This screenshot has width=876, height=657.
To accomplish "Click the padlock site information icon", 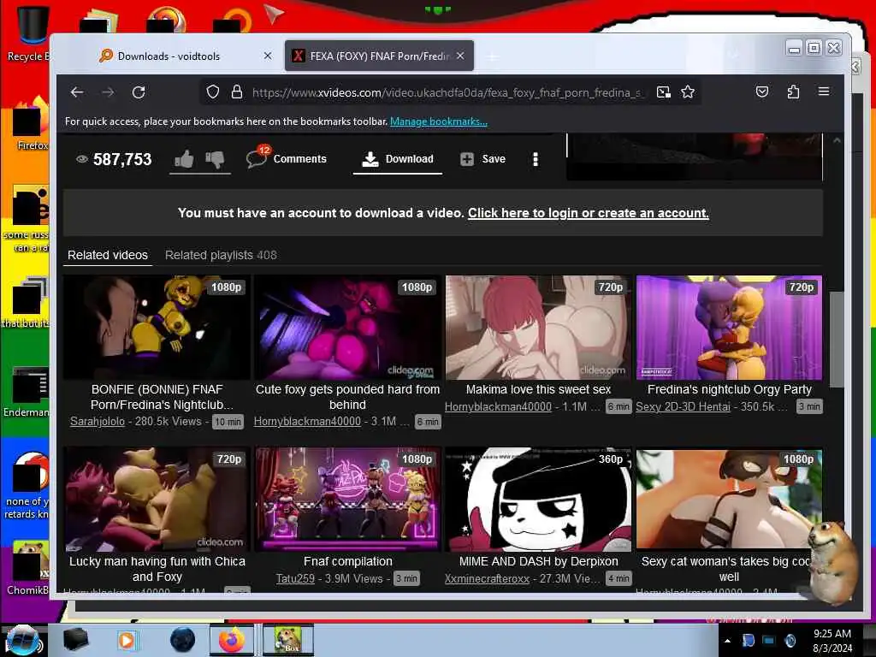I will coord(237,92).
